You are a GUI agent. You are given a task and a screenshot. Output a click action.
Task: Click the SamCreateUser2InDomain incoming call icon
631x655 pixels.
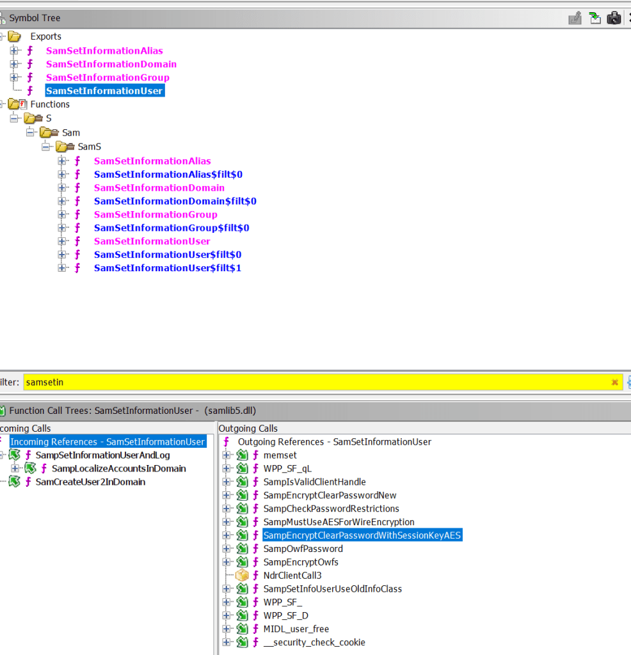(x=14, y=482)
